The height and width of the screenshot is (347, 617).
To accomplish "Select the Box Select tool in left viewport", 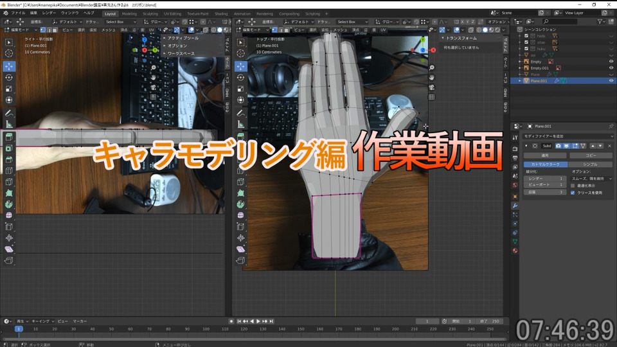I will click(x=9, y=42).
